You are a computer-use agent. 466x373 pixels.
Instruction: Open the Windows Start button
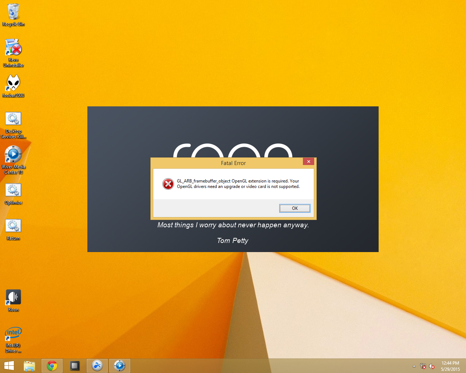click(9, 366)
